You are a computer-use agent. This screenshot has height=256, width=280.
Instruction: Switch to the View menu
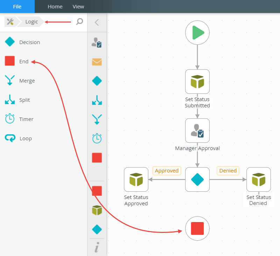78,7
